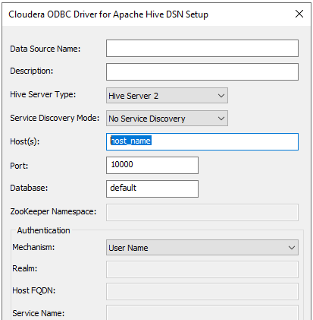Image resolution: width=313 pixels, height=320 pixels.
Task: Click the ZooKeeper Namespace field
Action: pyautogui.click(x=202, y=212)
